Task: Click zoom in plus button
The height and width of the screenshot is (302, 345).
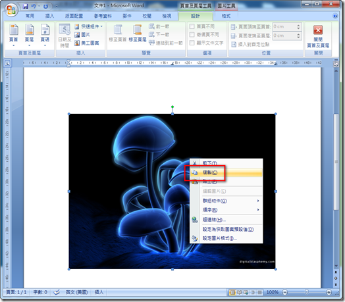Action: [329, 292]
